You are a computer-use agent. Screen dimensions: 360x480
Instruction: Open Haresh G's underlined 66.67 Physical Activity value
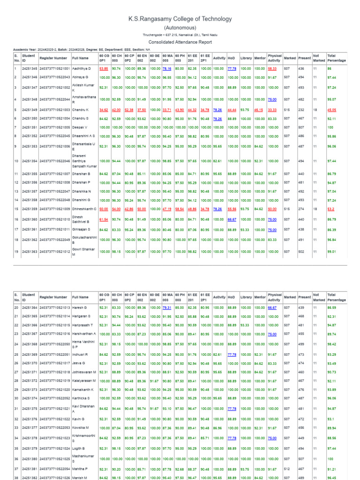[x=272, y=307]
